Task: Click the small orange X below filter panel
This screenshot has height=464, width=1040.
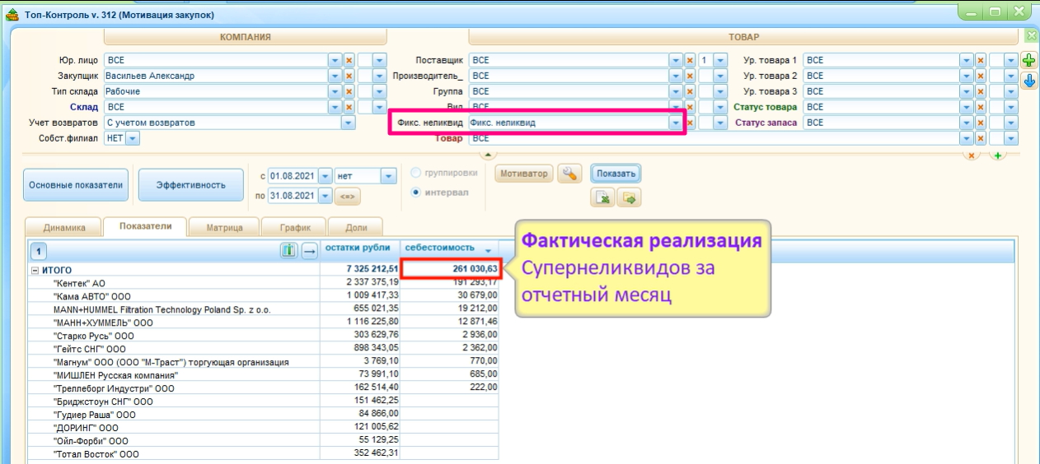Action: [x=971, y=155]
